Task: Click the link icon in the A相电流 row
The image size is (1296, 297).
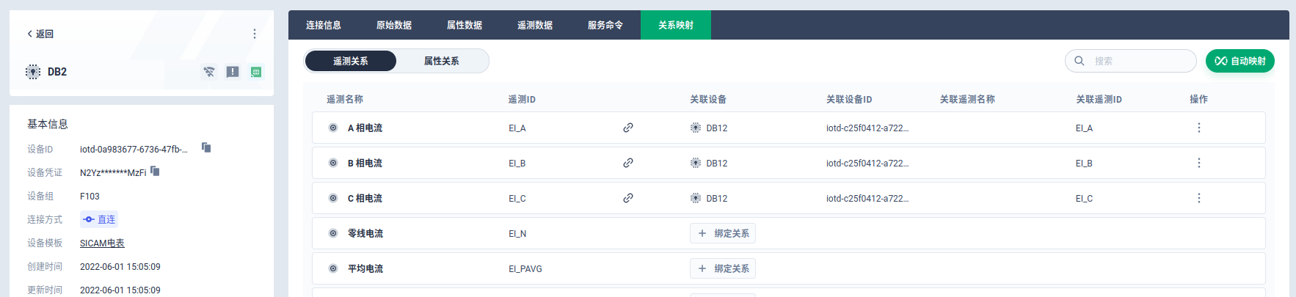Action: coord(628,128)
